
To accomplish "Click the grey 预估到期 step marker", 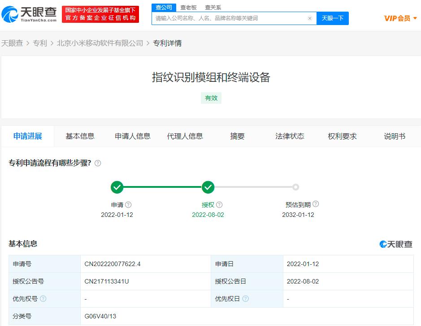I will (x=295, y=187).
